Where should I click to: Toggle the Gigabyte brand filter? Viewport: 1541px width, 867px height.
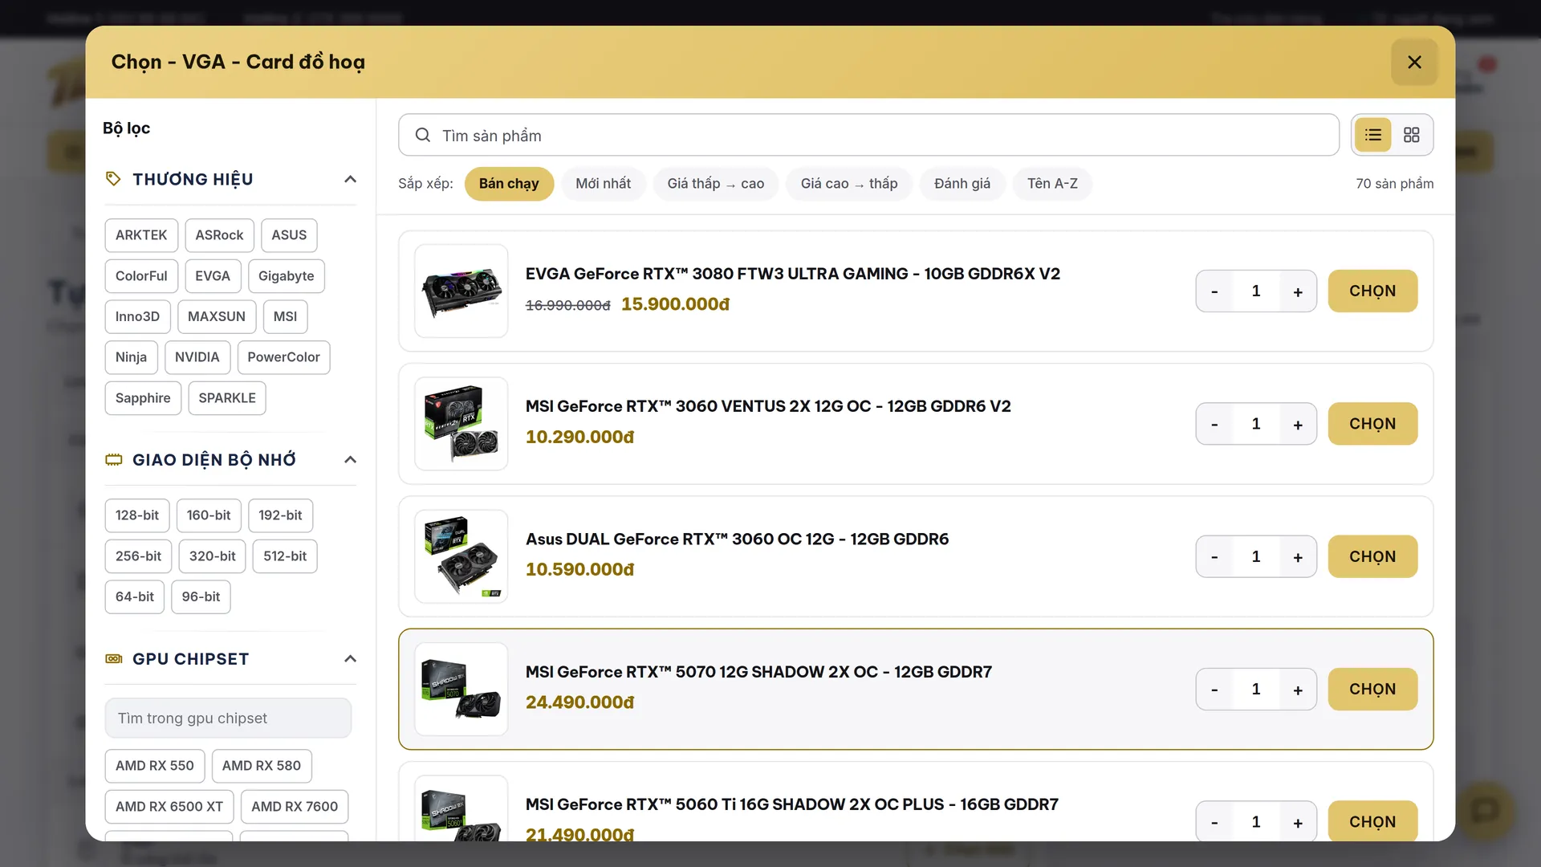point(286,276)
